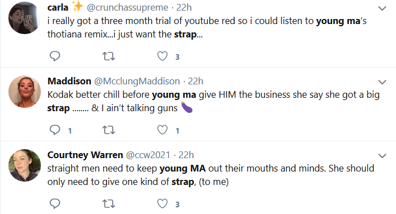View Maddison's avatar photo
Viewport: 396px width, 214px height.
pos(25,92)
